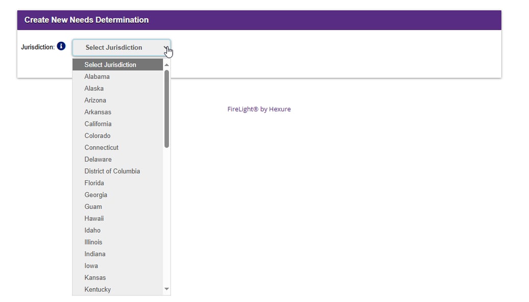Click the Jurisdiction info icon
The image size is (529, 302).
pos(61,46)
